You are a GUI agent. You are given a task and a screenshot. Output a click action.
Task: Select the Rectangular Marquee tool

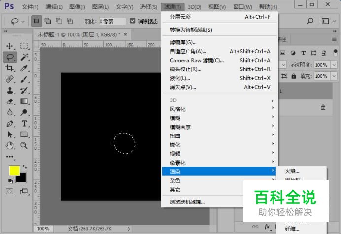(24, 46)
